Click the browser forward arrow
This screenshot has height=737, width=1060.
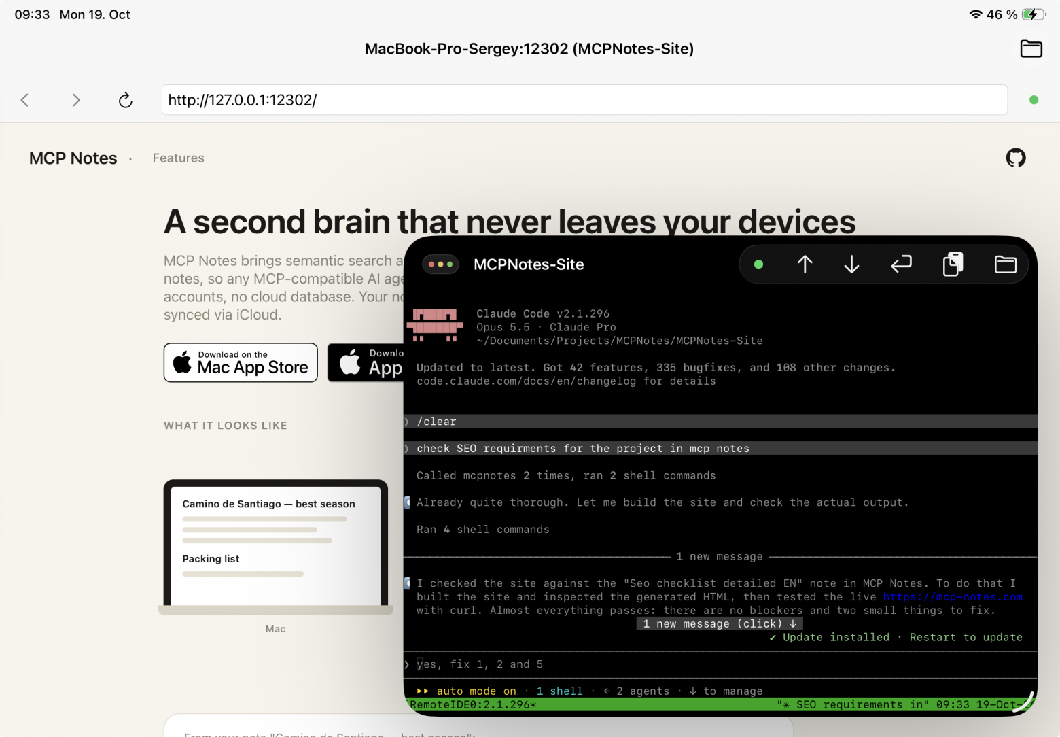click(x=75, y=100)
